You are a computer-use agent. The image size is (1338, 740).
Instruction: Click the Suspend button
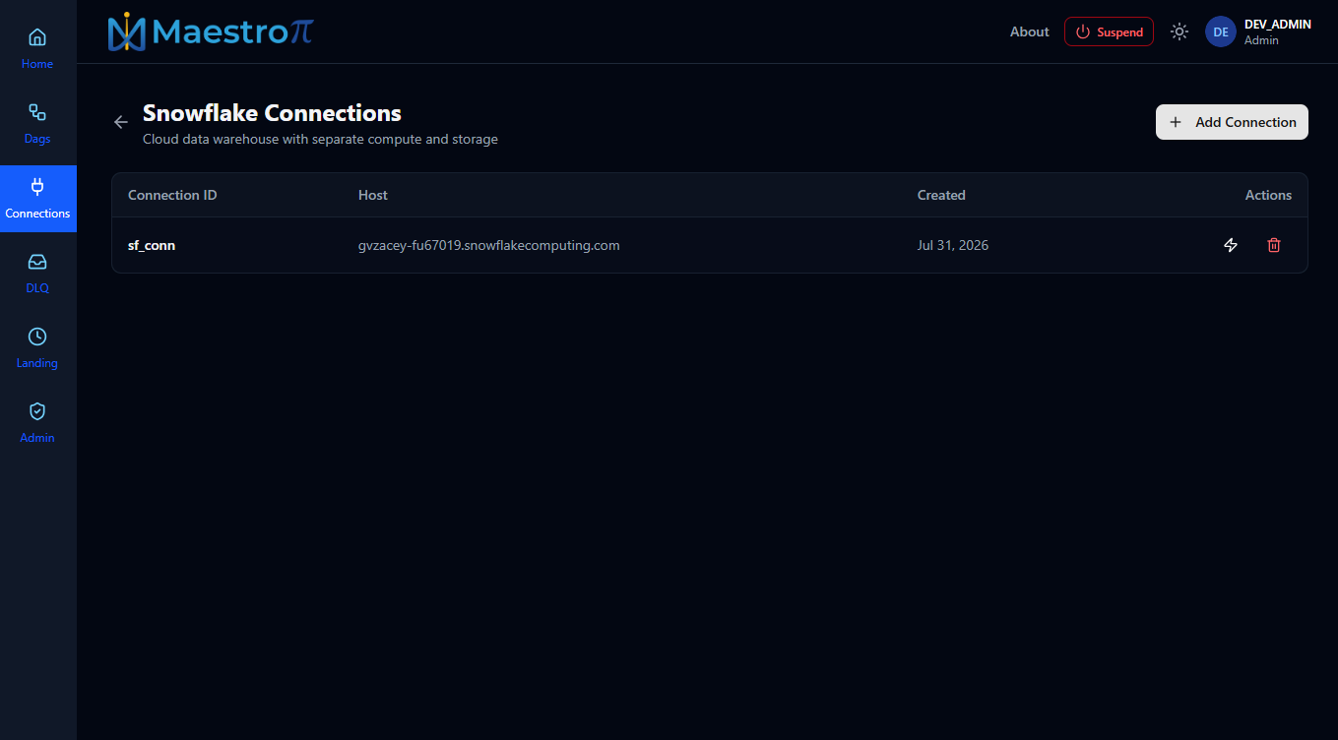(1109, 31)
